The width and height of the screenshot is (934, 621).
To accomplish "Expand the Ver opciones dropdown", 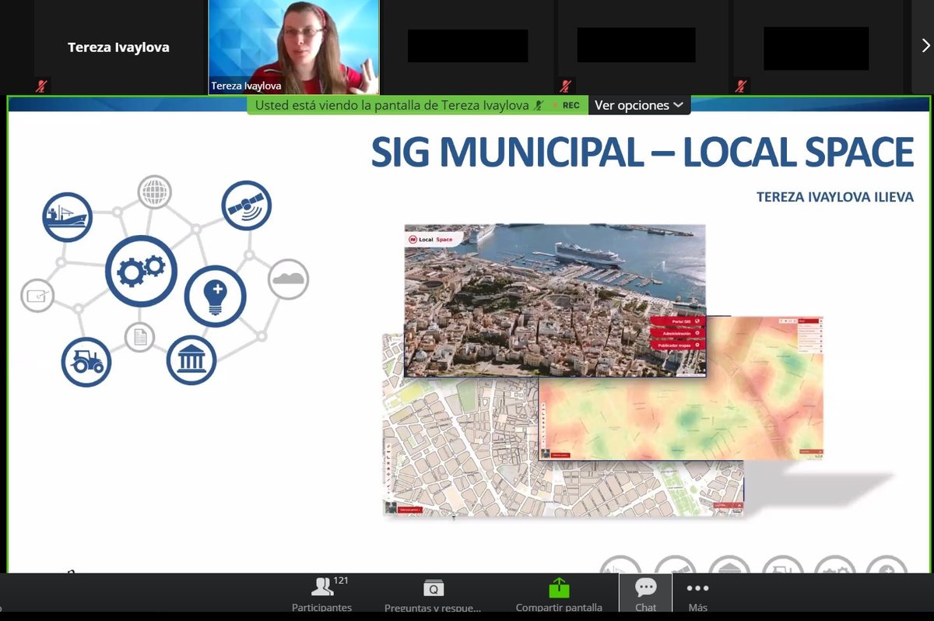I will [x=639, y=105].
